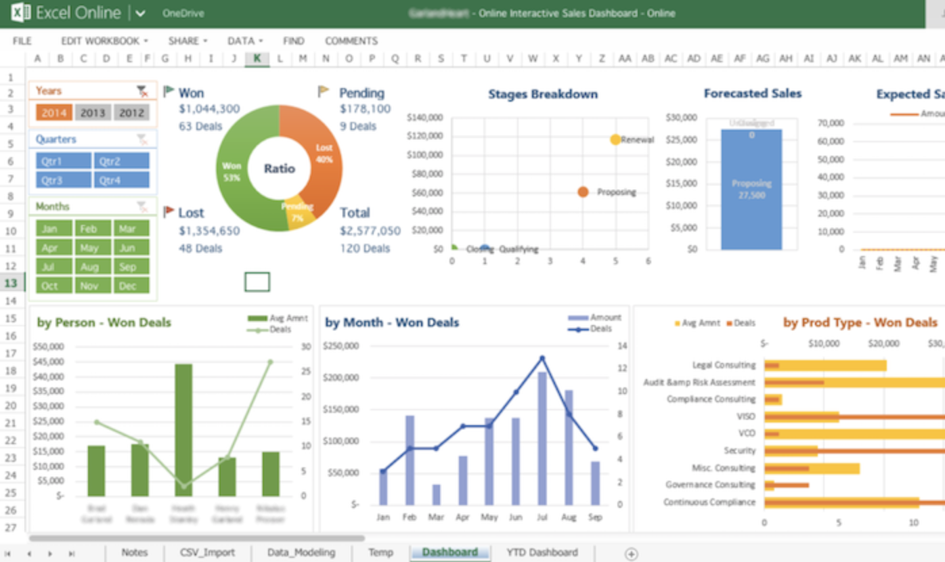Toggle the Feb month slicer button
945x562 pixels.
[x=93, y=229]
